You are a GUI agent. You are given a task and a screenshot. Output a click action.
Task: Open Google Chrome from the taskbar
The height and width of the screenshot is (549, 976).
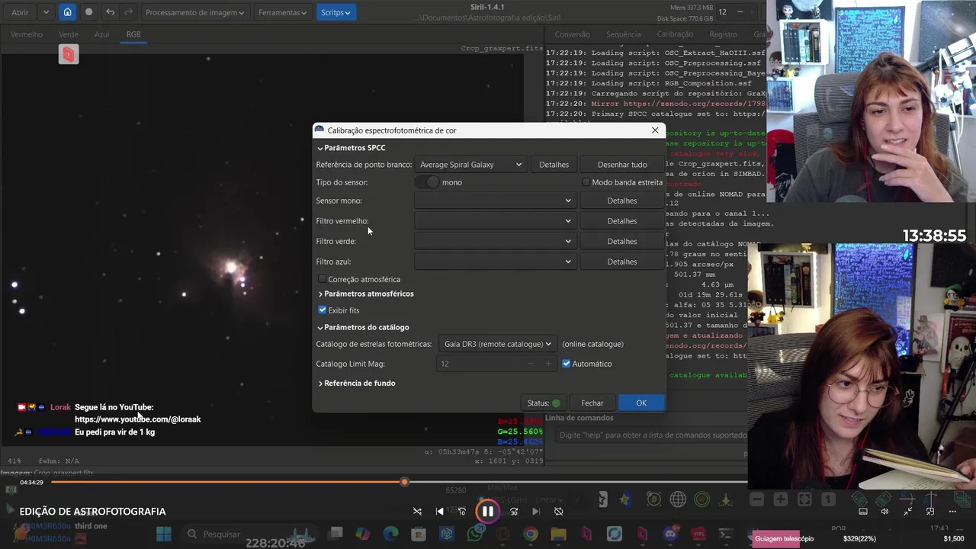(x=531, y=534)
